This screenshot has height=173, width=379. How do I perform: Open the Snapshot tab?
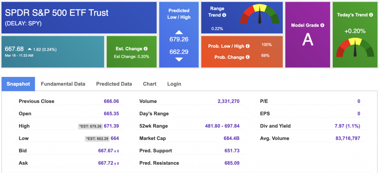(18, 84)
